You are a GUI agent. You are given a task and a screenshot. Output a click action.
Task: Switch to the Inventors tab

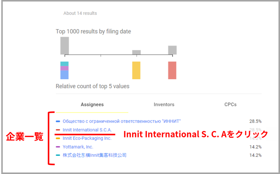164,105
